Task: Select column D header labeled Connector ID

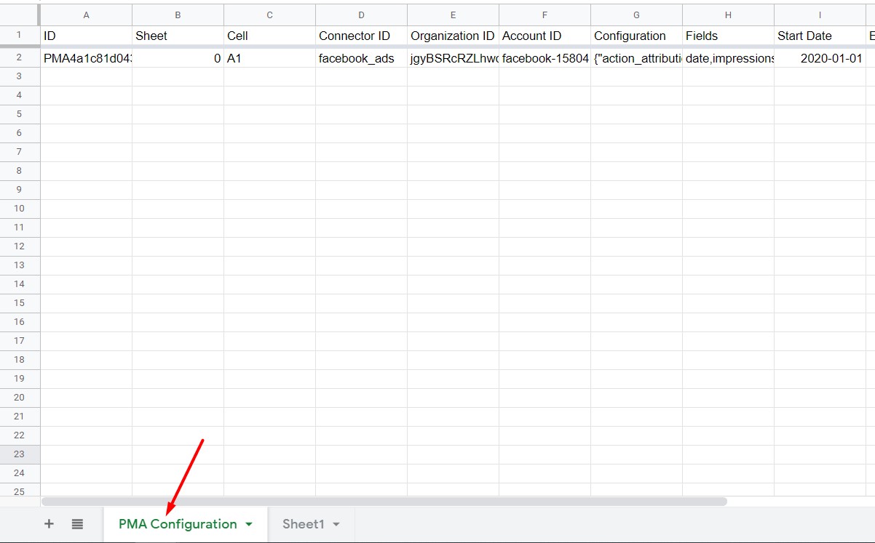Action: tap(360, 14)
